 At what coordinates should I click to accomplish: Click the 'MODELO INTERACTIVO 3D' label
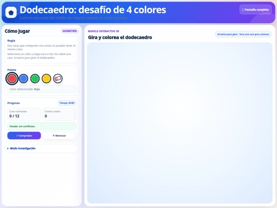pyautogui.click(x=104, y=31)
